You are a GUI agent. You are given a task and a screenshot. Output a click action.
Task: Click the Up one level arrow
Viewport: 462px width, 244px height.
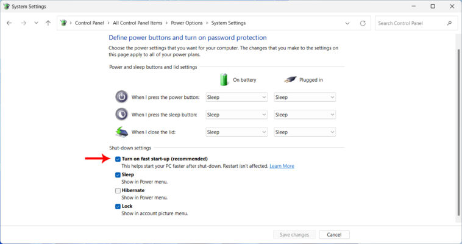48,23
